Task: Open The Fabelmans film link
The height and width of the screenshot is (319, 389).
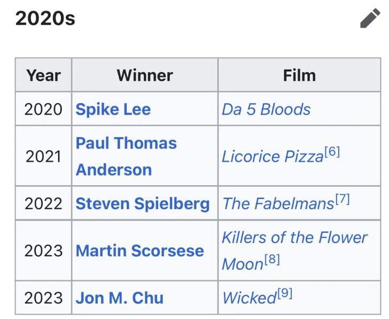Action: pos(278,204)
